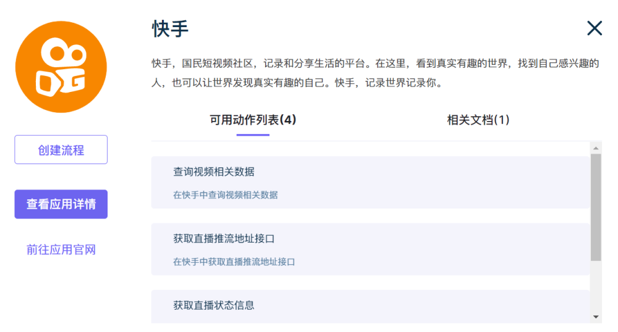Screen dimensions: 618x332
Task: Click the app description paragraph starting 快手，国民短视频社区
Action: tap(376, 73)
